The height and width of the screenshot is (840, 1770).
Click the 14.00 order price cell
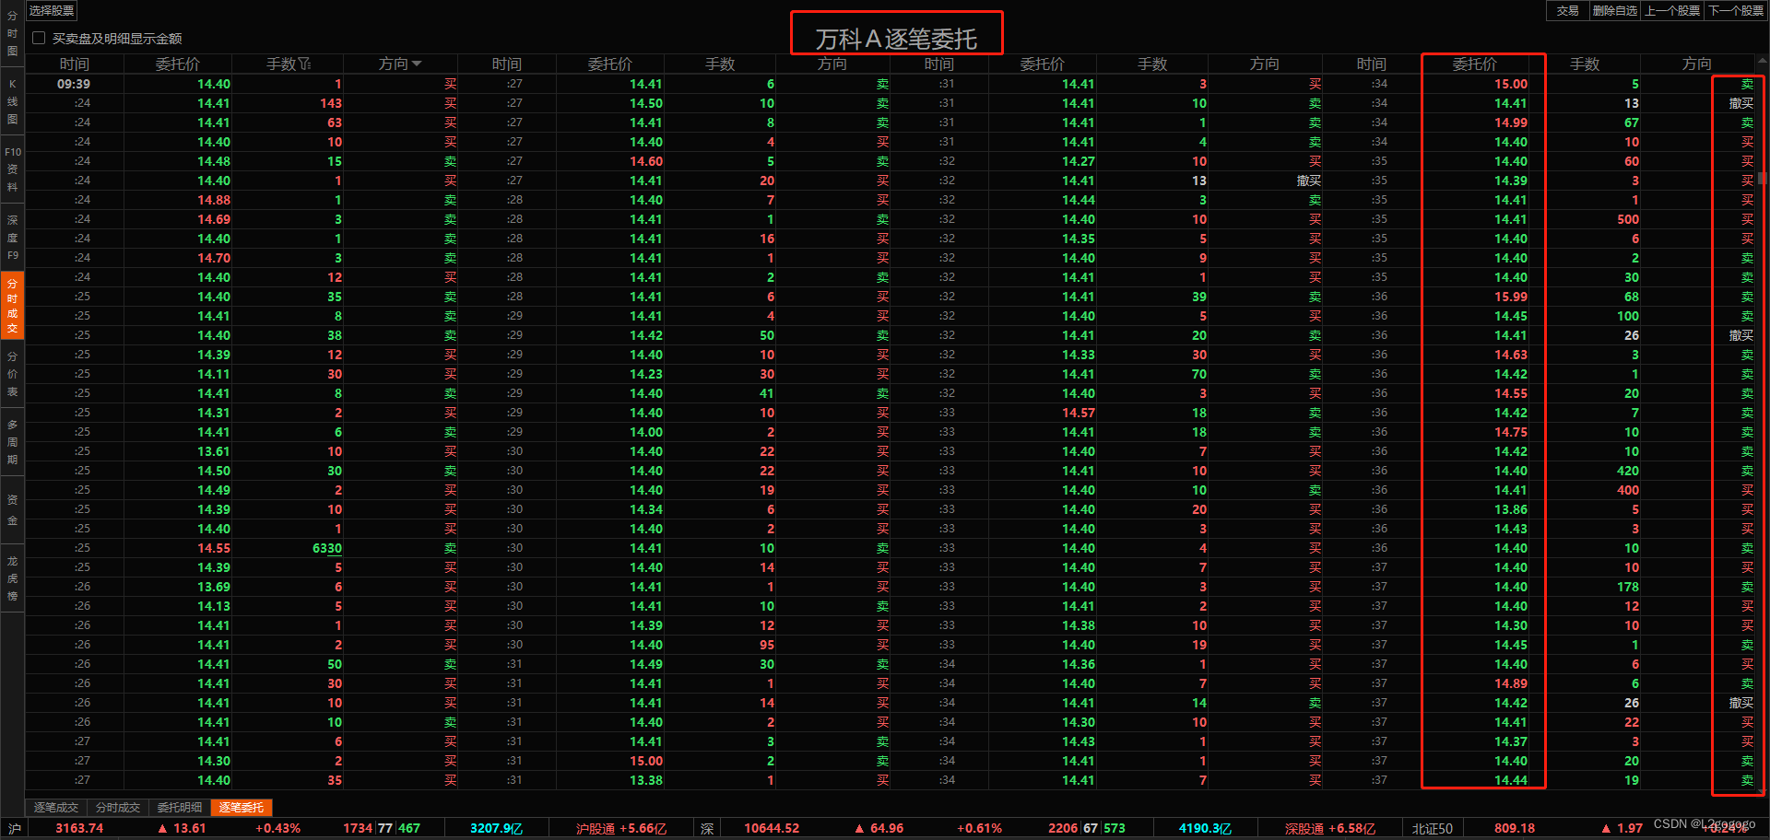click(x=646, y=432)
